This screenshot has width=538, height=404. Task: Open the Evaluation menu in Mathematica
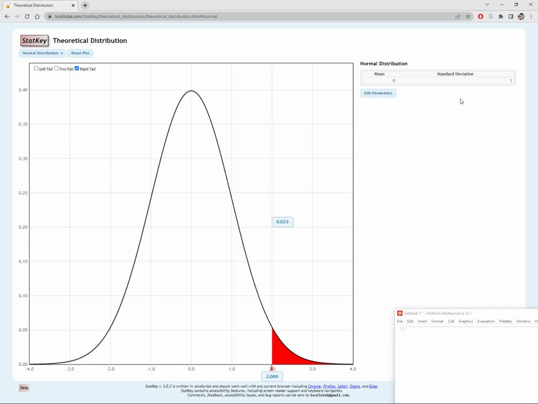click(x=486, y=321)
